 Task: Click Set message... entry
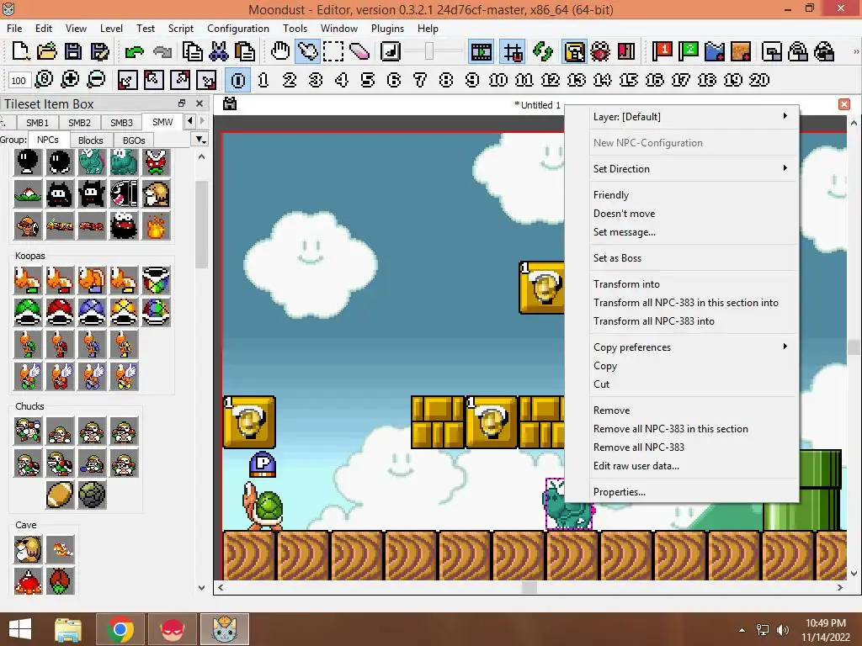coord(690,232)
